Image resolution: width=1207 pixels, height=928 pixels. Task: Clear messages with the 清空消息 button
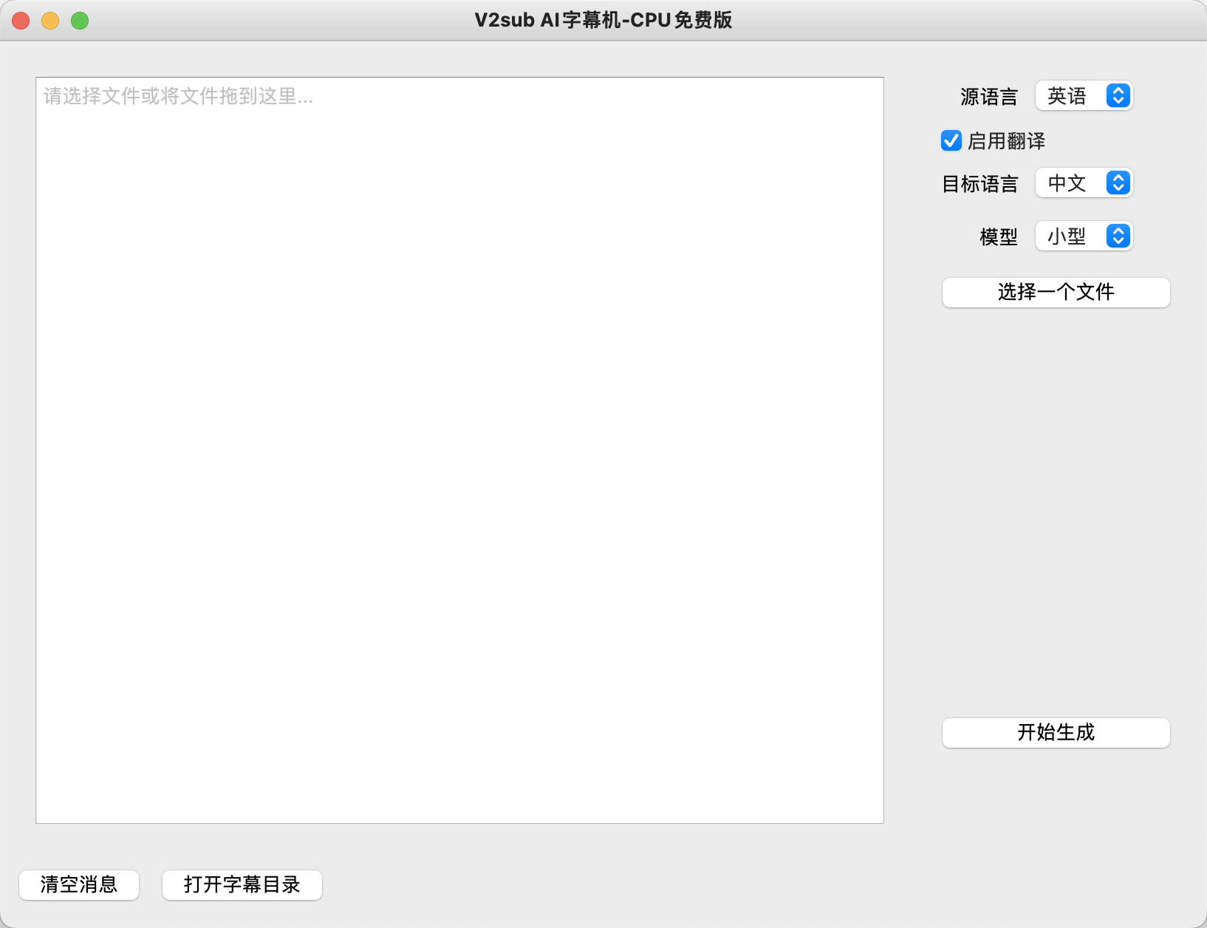(x=79, y=884)
